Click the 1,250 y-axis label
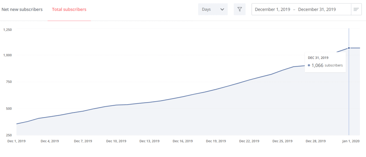This screenshot has width=366, height=157. coord(8,30)
